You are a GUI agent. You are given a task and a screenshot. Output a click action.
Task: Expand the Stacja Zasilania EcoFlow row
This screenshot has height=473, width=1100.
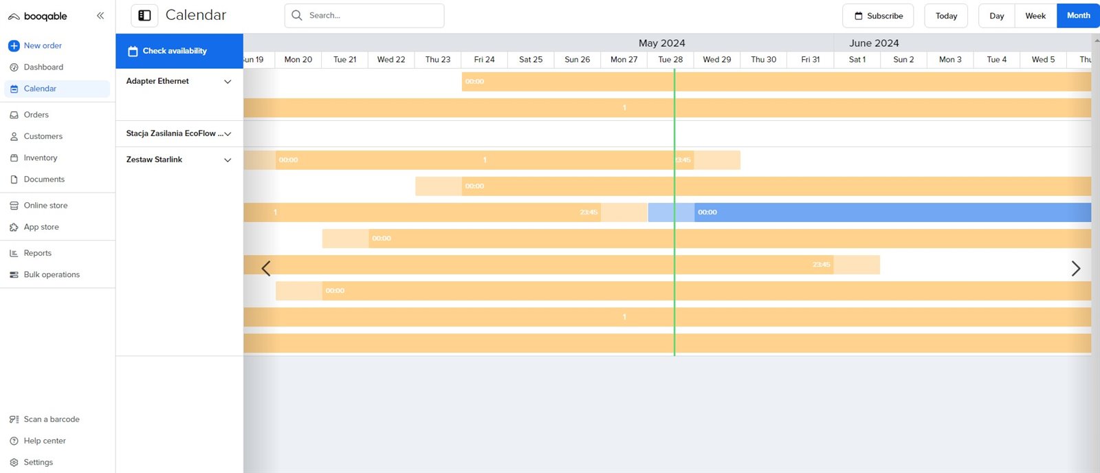pos(228,134)
